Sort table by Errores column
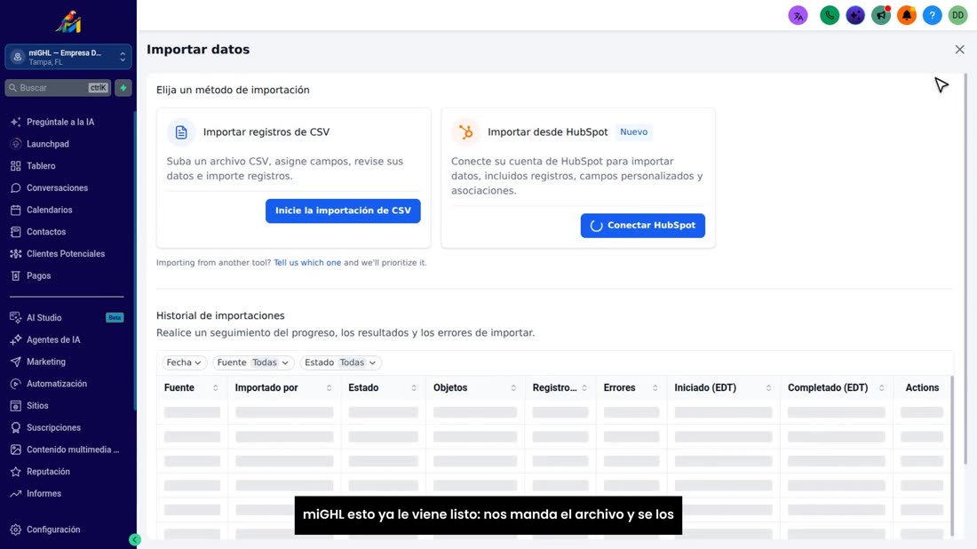This screenshot has height=549, width=977. pyautogui.click(x=655, y=387)
